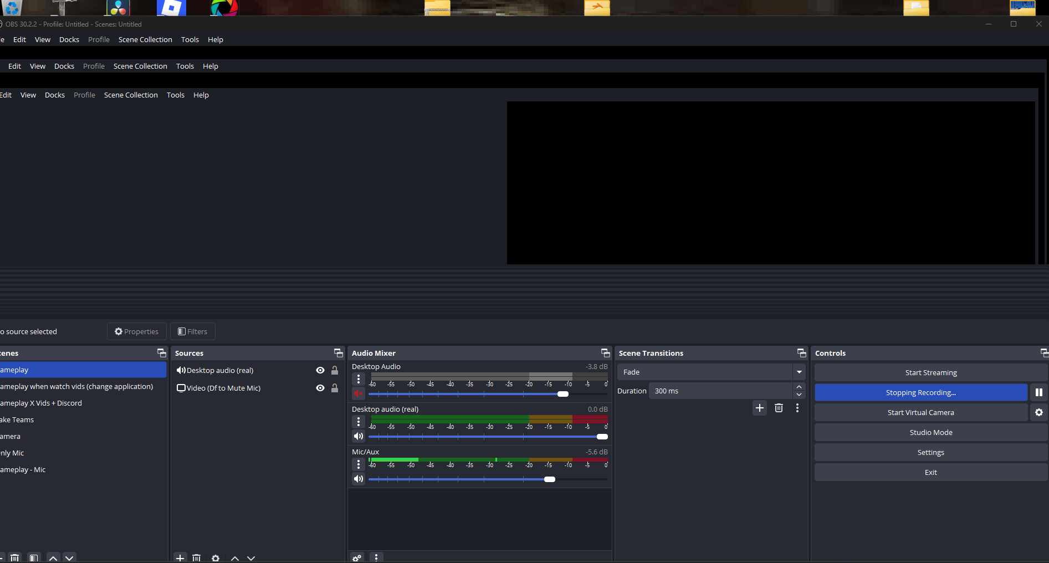The height and width of the screenshot is (563, 1049).
Task: Increase transition duration with up arrow
Action: (x=799, y=387)
